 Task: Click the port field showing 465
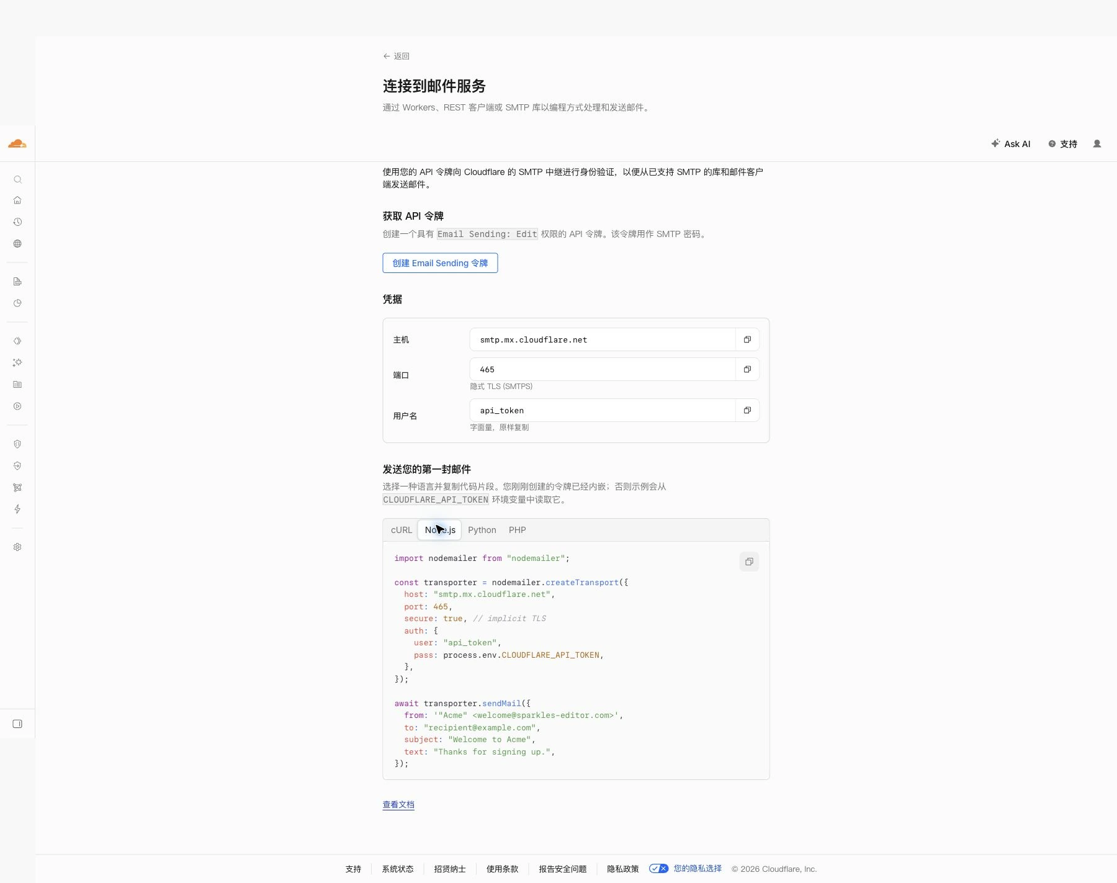(x=603, y=369)
